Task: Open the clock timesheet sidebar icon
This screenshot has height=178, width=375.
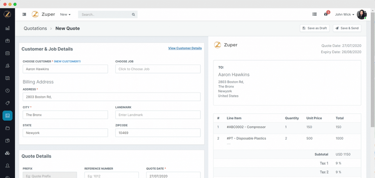Action: (x=7, y=91)
